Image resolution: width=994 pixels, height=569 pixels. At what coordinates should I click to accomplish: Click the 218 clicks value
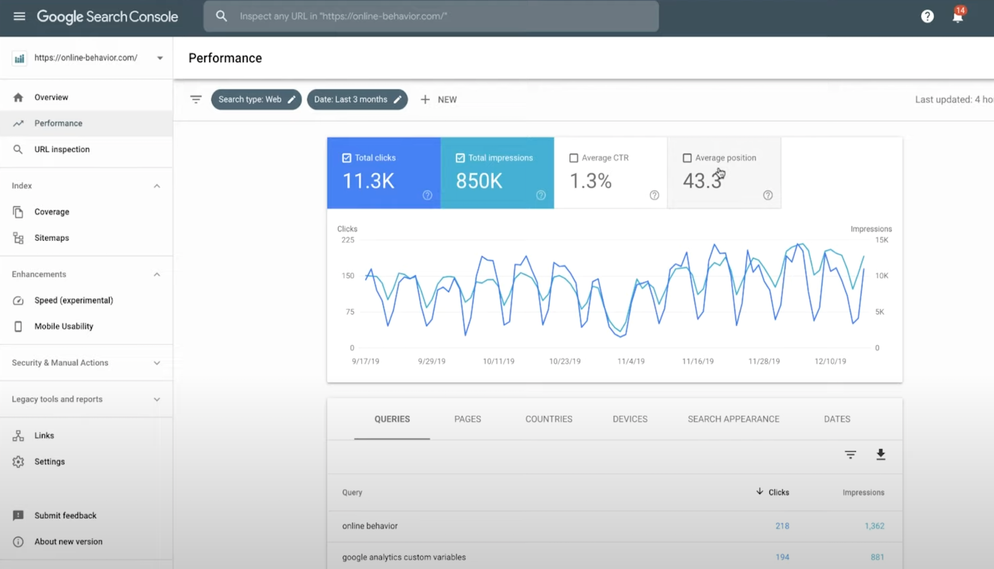[782, 526]
